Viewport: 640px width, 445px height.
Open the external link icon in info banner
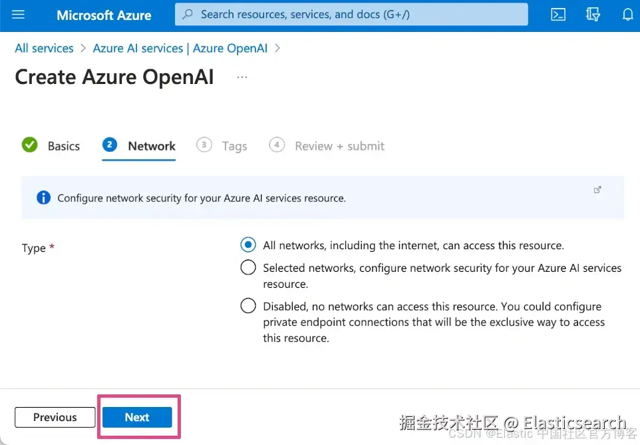coord(597,190)
